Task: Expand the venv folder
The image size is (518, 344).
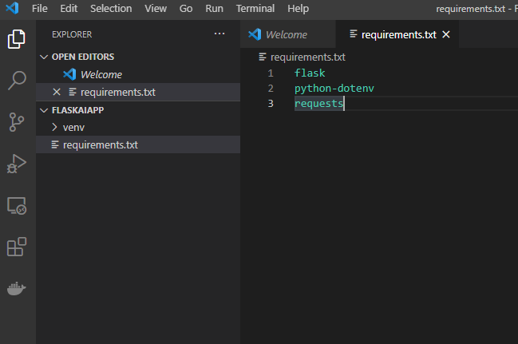Action: [x=73, y=127]
